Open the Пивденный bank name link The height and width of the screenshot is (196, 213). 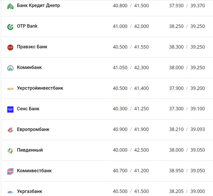[30, 150]
